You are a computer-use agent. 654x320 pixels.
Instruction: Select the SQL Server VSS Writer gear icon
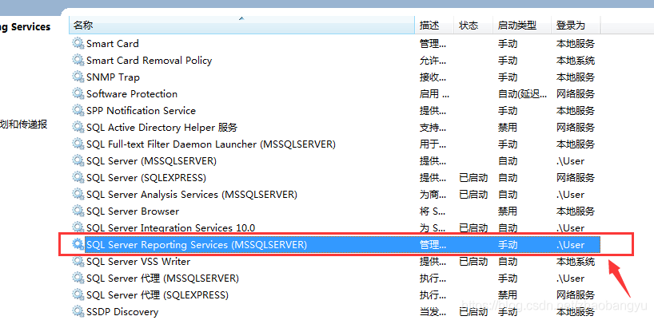click(78, 261)
